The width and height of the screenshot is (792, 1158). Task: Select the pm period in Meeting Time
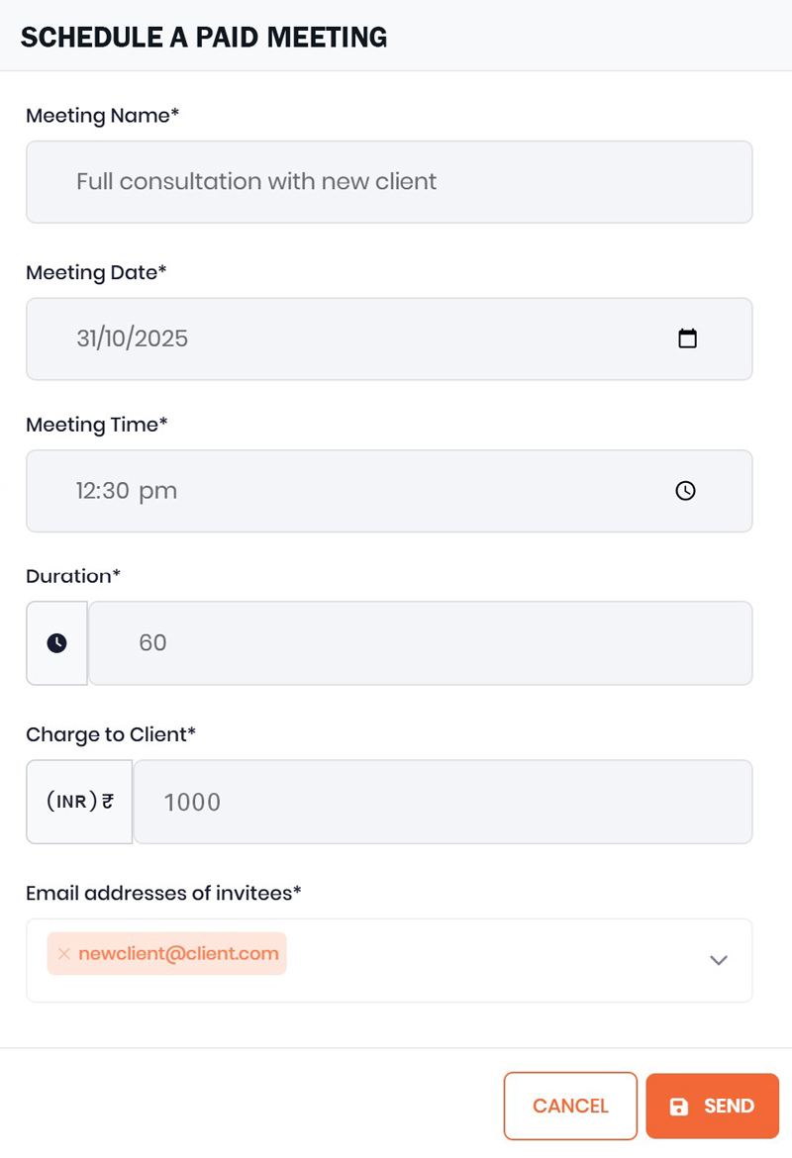coord(157,490)
